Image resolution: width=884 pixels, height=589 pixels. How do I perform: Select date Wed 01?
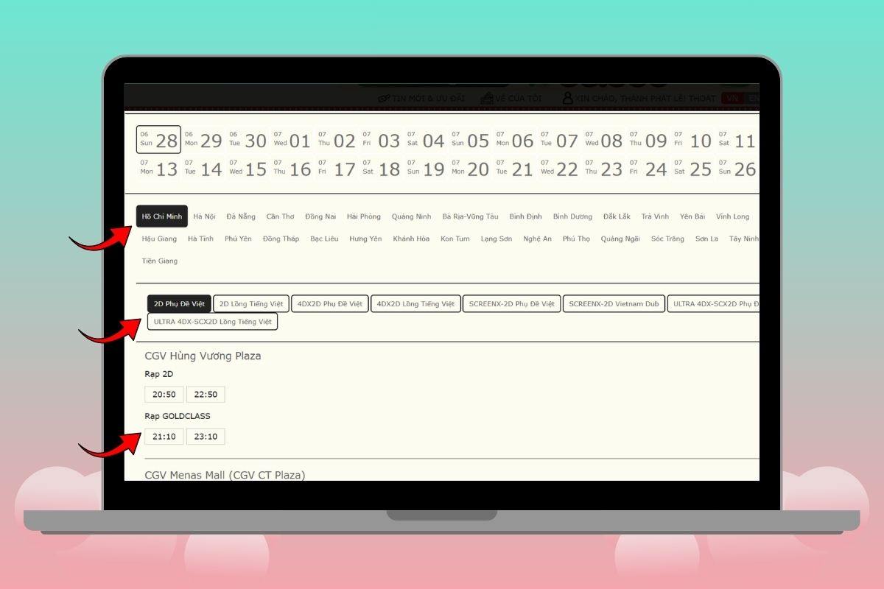click(x=292, y=140)
